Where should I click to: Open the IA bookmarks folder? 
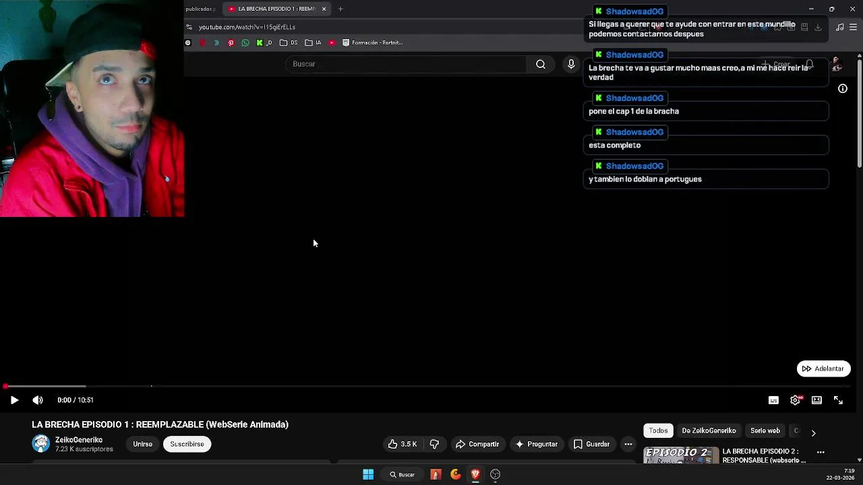(x=313, y=42)
